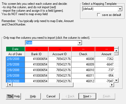Open the Mapping Template dropdown arrow
The height and width of the screenshot is (104, 126).
coord(120,9)
